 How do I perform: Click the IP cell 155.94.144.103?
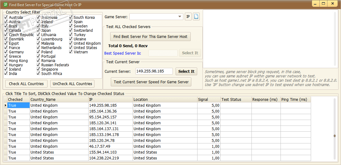pyautogui.click(x=111, y=152)
